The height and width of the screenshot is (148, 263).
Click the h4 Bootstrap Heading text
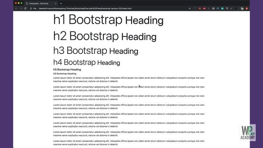(87, 62)
